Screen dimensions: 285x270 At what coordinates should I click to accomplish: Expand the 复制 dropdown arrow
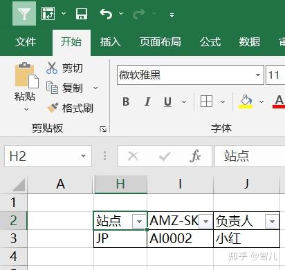tap(95, 88)
